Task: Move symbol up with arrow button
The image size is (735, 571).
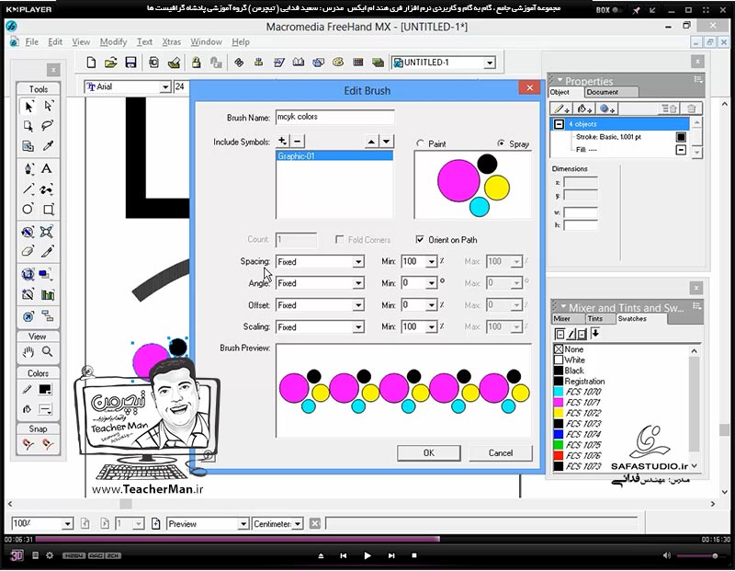Action: 371,142
